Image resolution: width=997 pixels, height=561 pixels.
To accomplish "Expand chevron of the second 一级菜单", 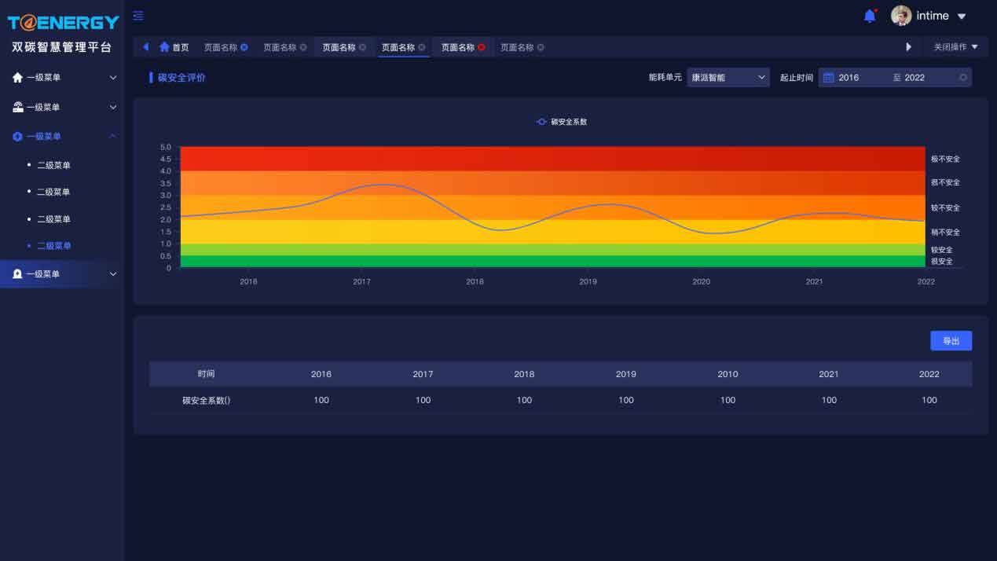I will coord(113,107).
